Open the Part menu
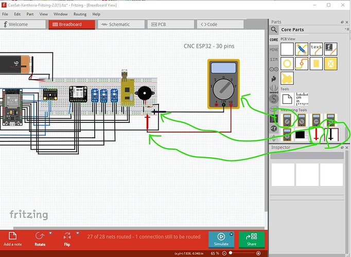This screenshot has height=257, width=351. (x=30, y=14)
